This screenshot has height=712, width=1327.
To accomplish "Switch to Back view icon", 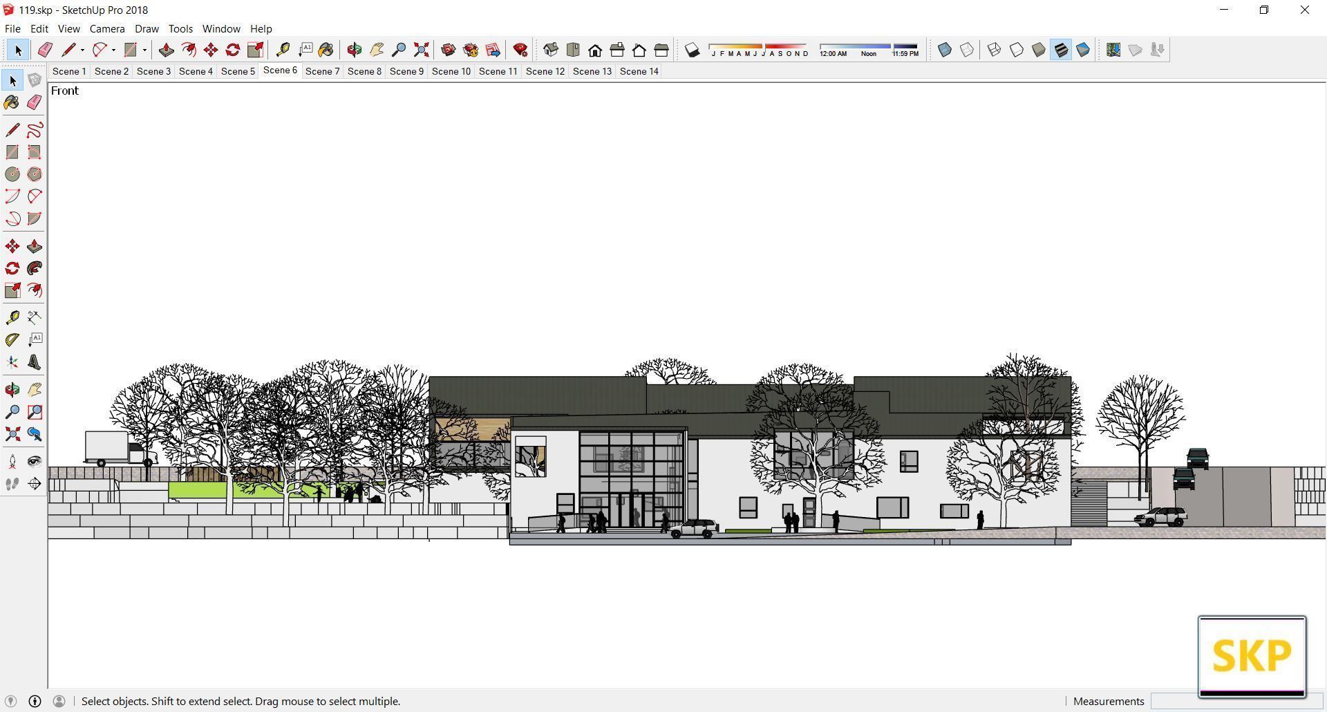I will [639, 50].
